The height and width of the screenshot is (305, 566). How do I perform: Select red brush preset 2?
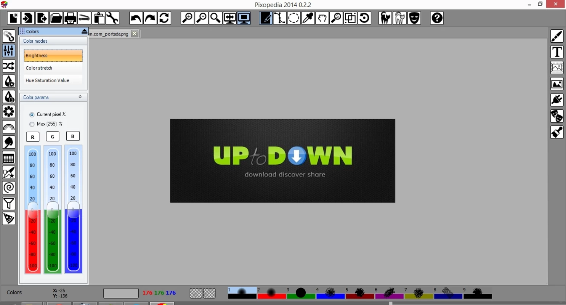[x=271, y=293]
